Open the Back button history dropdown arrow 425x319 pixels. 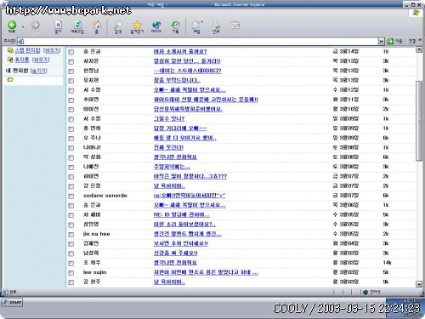[x=23, y=27]
